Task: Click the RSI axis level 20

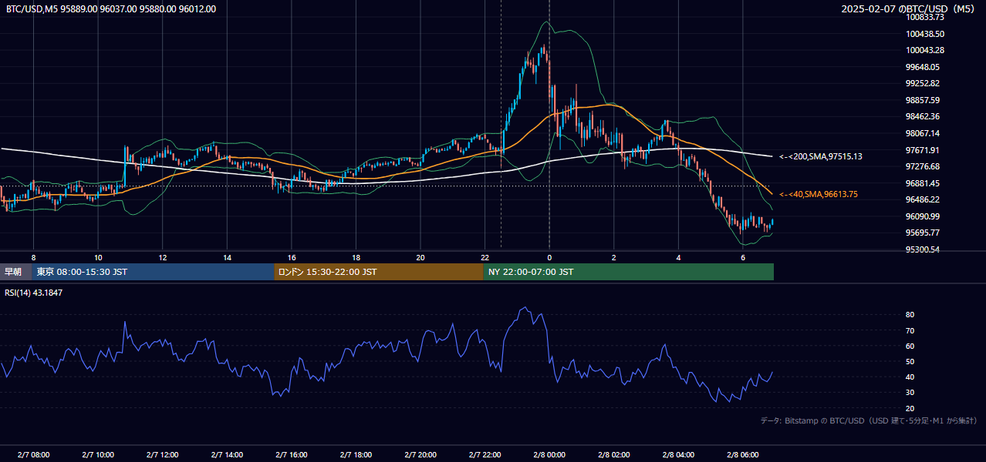Action: pyautogui.click(x=910, y=408)
